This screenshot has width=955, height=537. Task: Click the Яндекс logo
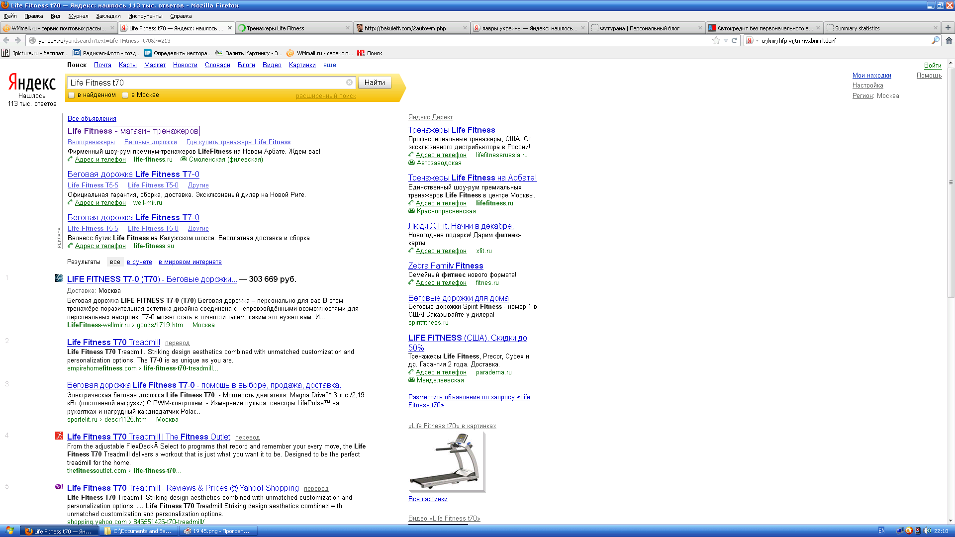(32, 83)
